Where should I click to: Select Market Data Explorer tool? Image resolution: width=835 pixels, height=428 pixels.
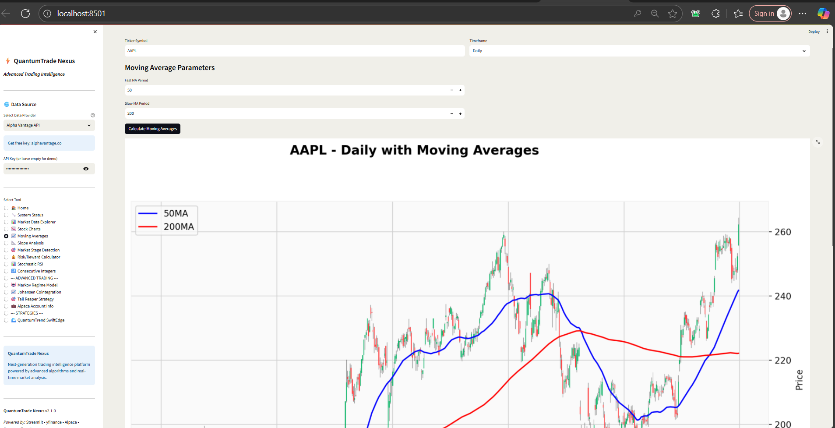[x=6, y=222]
